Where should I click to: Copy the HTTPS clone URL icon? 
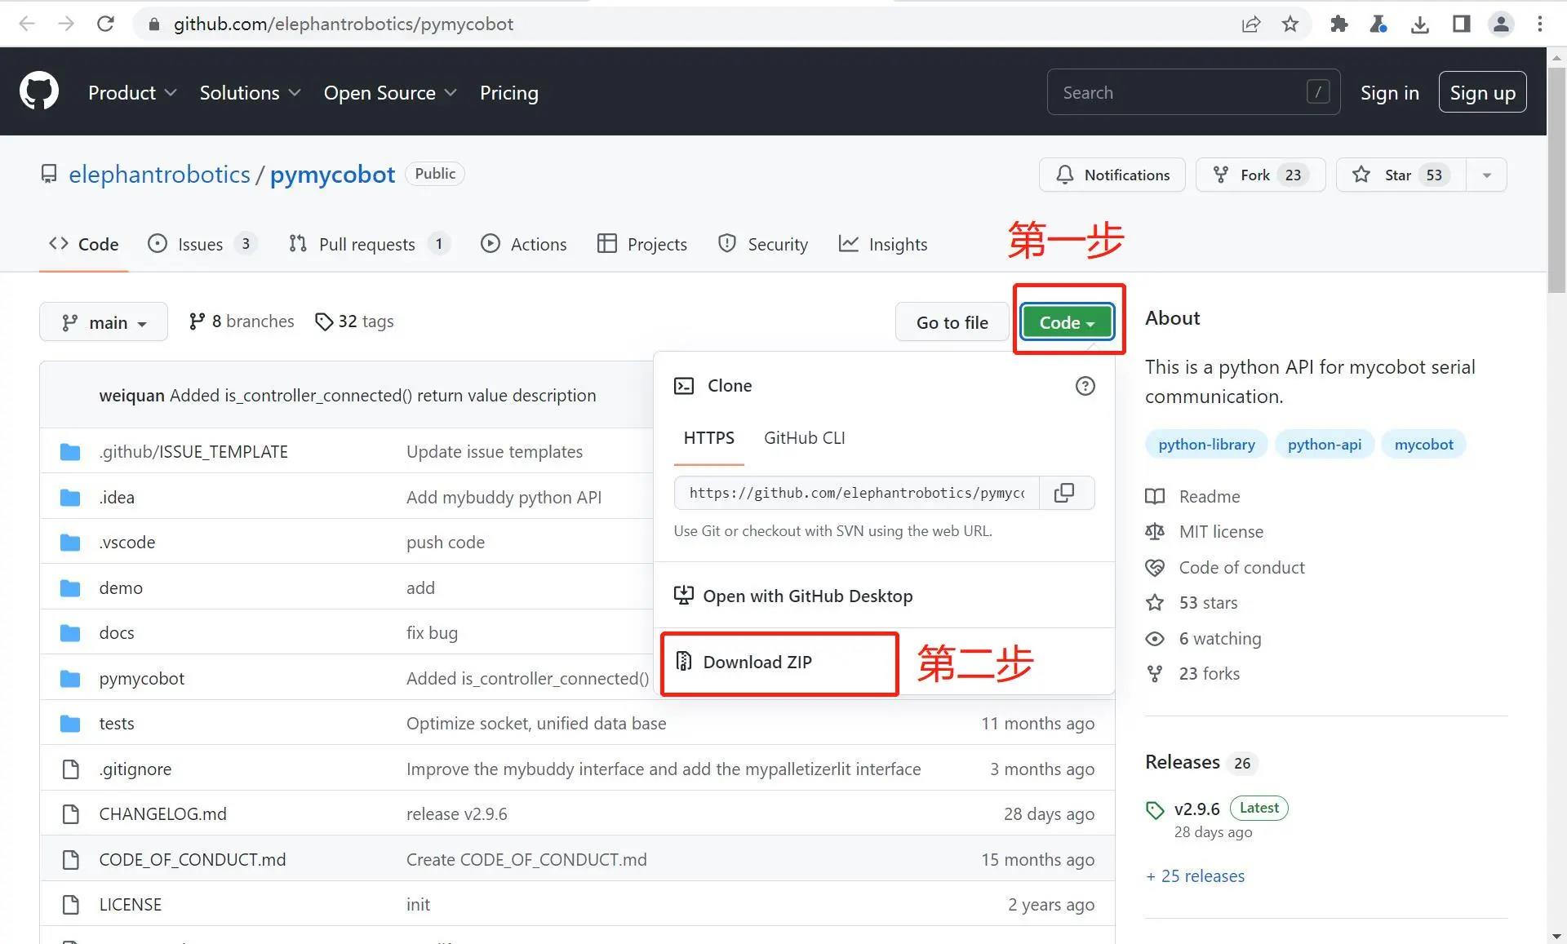coord(1063,493)
